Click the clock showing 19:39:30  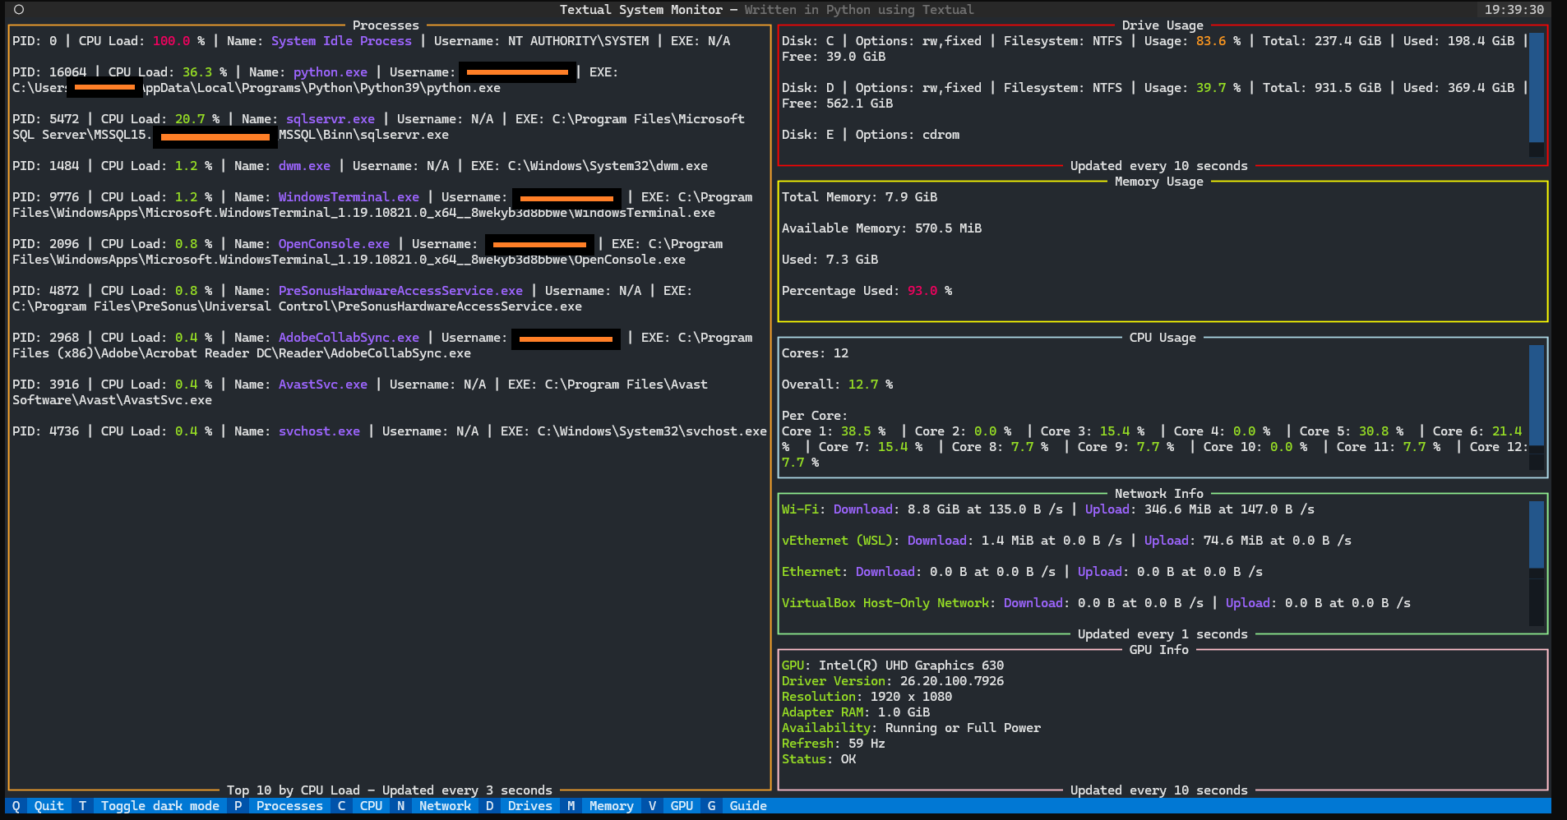(1514, 10)
